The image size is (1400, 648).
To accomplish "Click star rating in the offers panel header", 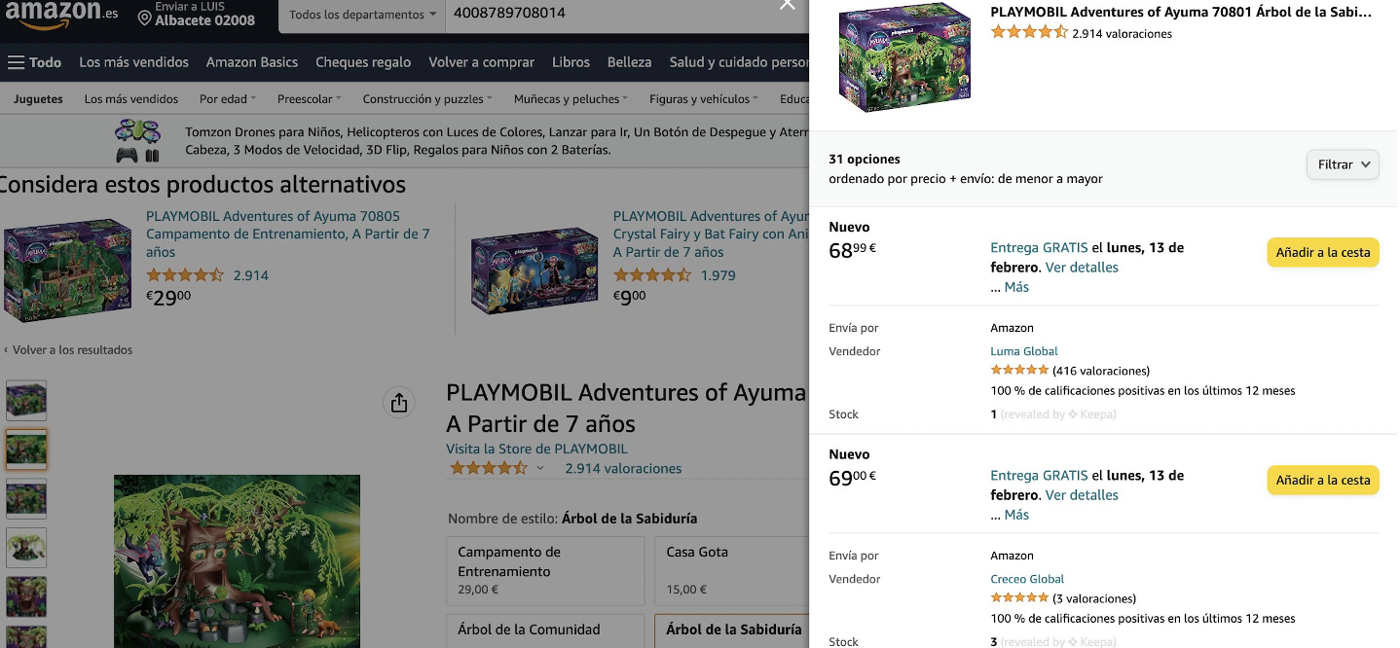I will click(x=1029, y=33).
